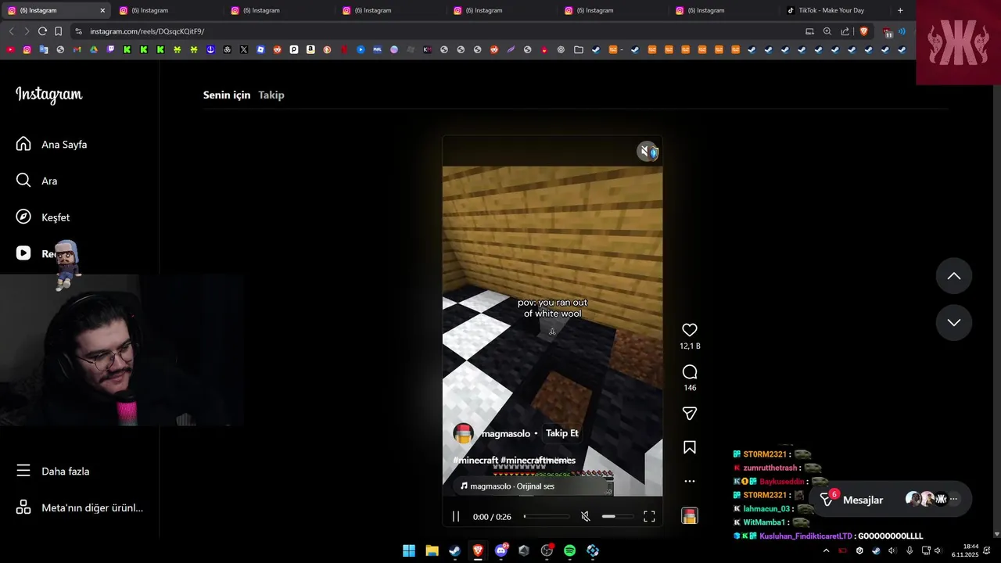Go to previous reel with up chevron
Image resolution: width=1001 pixels, height=563 pixels.
coord(954,276)
